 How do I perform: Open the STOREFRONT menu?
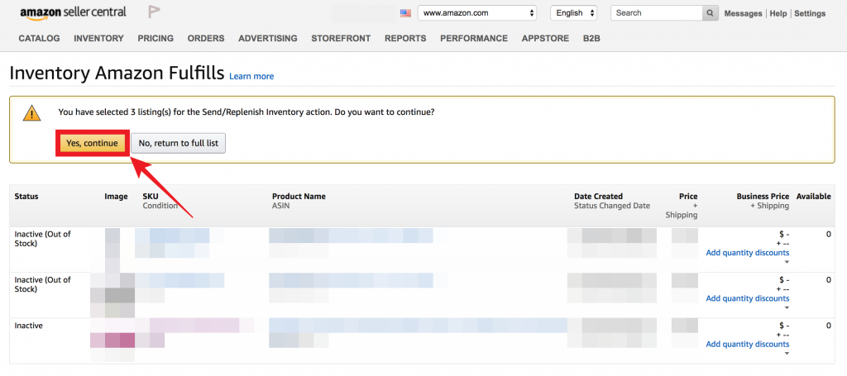click(x=341, y=38)
